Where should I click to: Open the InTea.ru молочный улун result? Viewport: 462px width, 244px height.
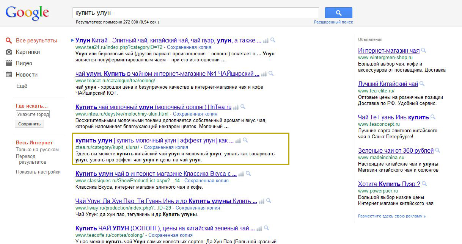point(153,107)
